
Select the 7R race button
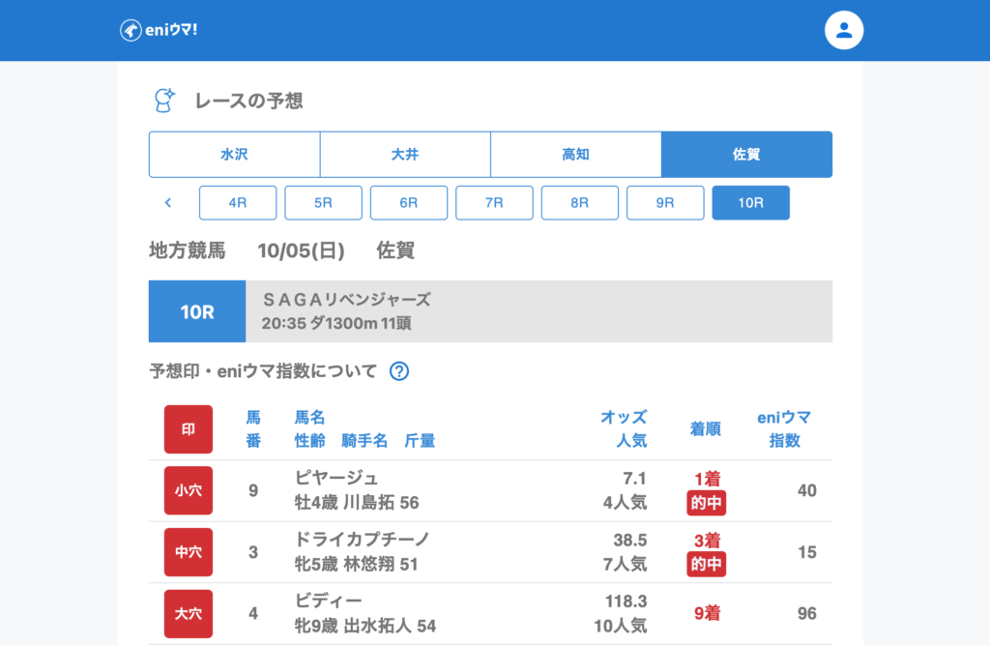click(x=494, y=203)
